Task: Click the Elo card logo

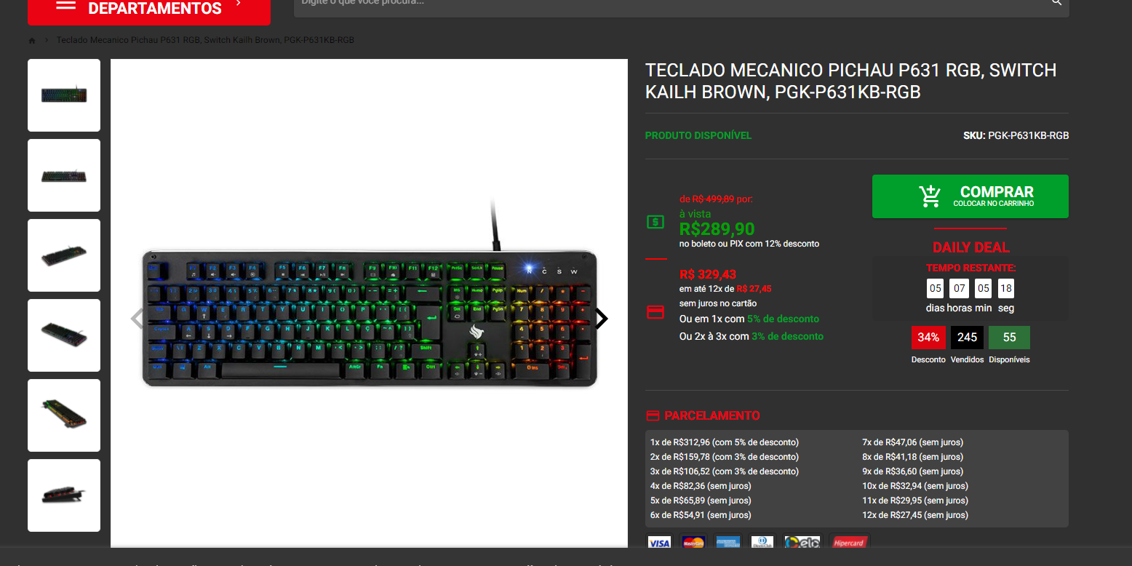Action: coord(802,543)
